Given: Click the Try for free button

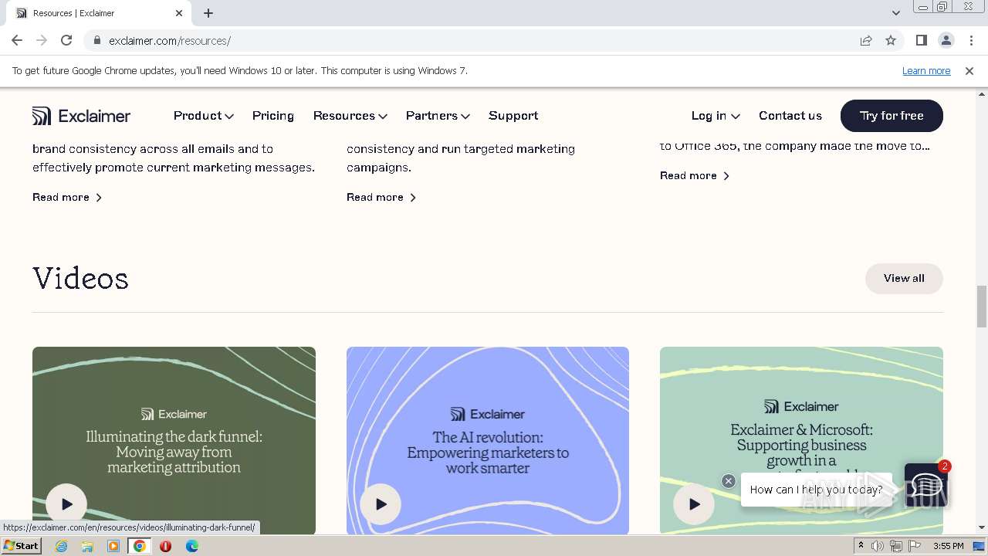Looking at the screenshot, I should (x=892, y=116).
